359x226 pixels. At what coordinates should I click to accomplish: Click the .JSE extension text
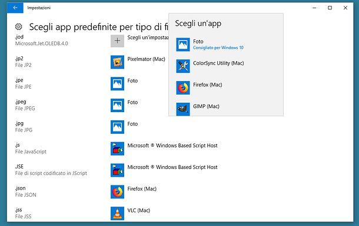(x=19, y=167)
